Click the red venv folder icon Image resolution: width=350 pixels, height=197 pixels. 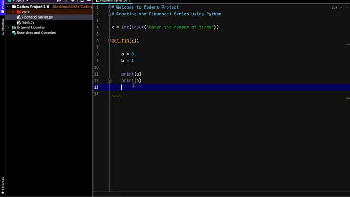tap(19, 12)
